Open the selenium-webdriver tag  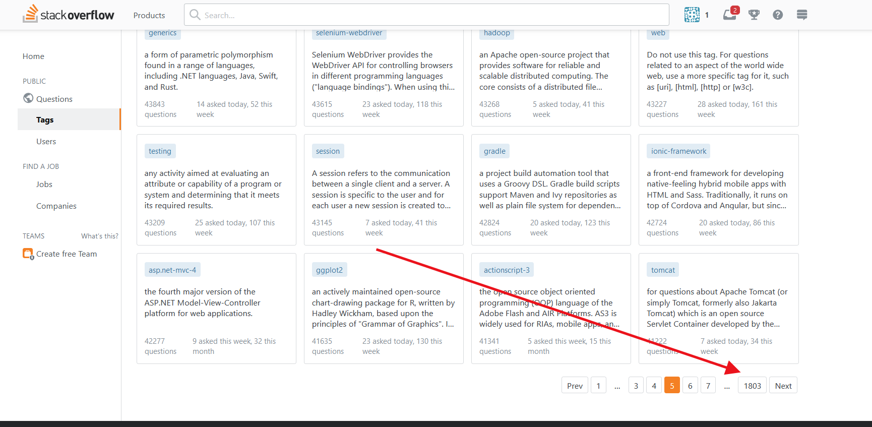tap(349, 33)
